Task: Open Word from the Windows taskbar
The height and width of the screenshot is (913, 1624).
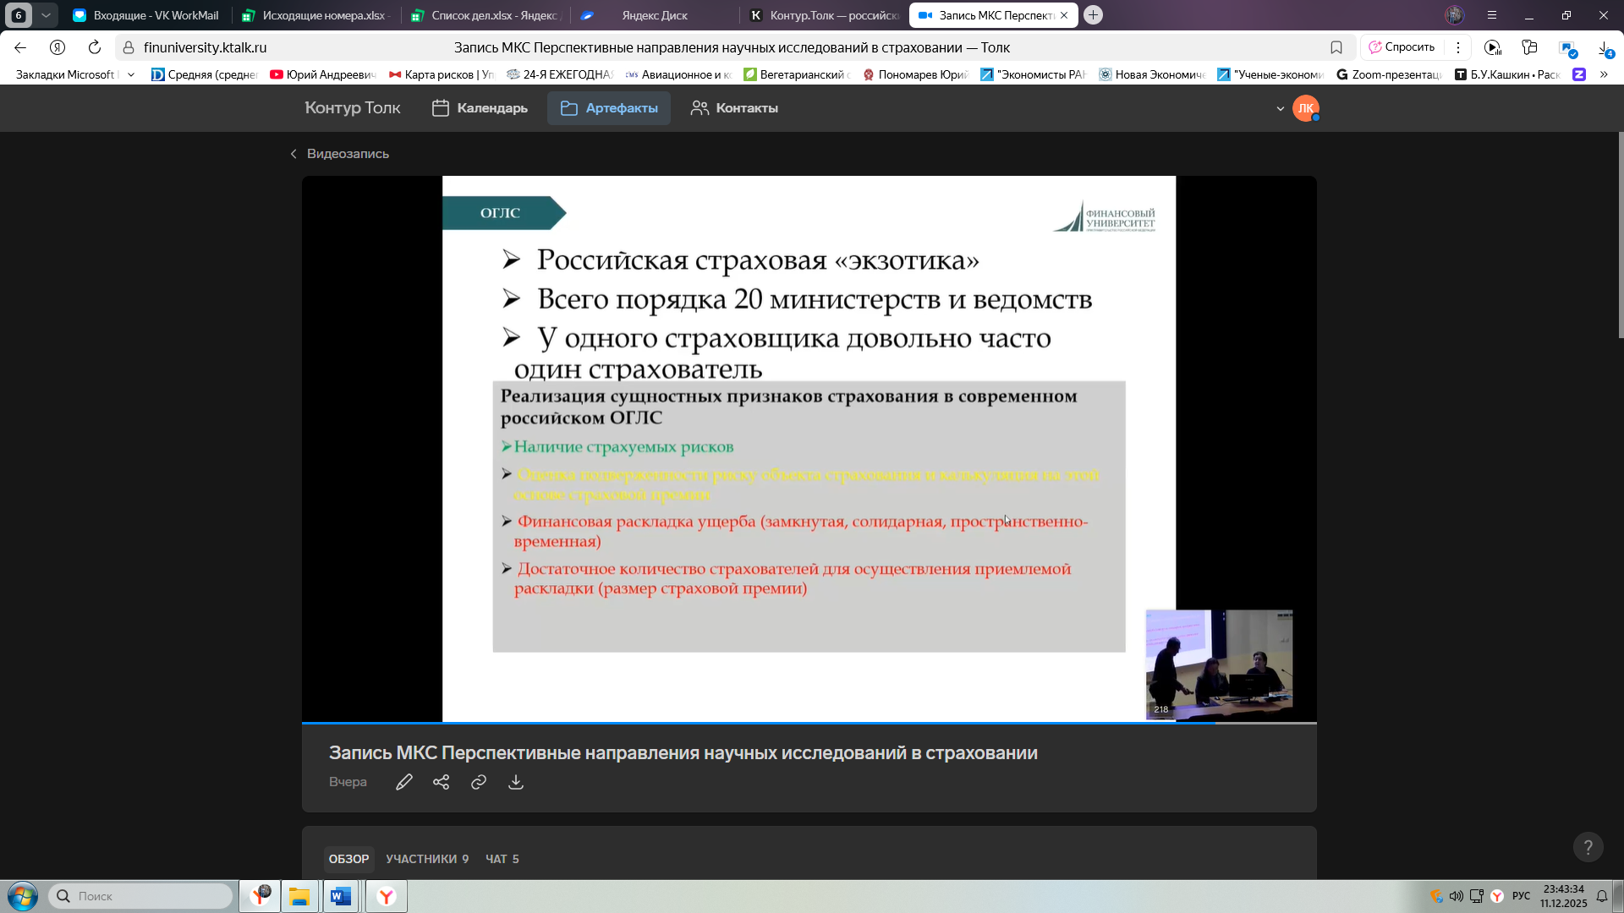Action: (341, 896)
